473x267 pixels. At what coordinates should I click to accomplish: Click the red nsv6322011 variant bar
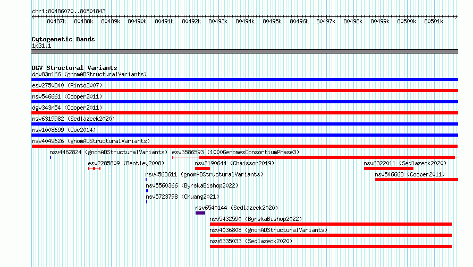388,168
